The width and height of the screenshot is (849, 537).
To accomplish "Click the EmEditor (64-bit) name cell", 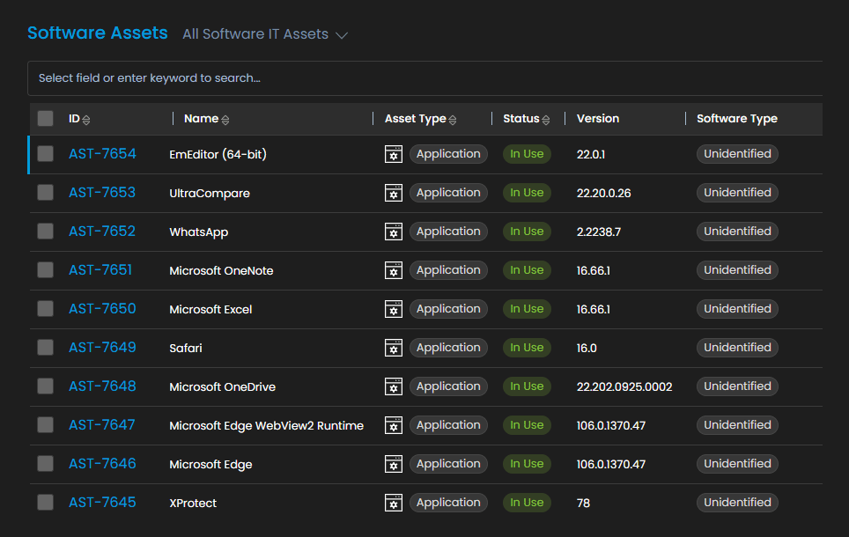I will click(x=218, y=154).
